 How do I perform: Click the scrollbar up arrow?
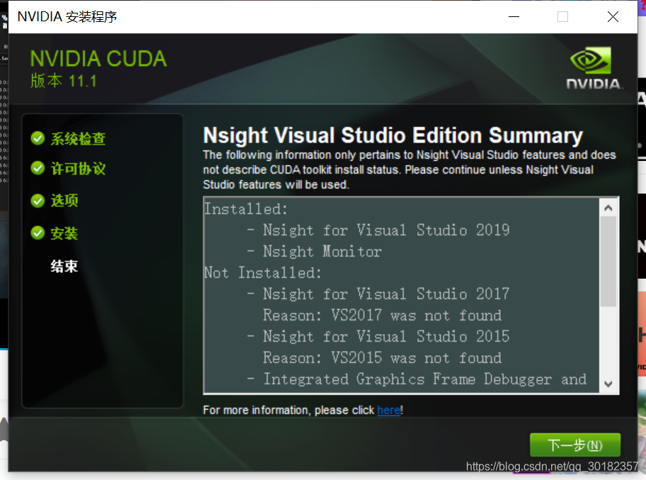click(x=608, y=207)
